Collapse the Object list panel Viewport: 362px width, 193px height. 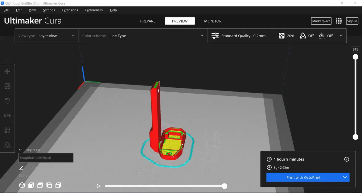(x=20, y=150)
